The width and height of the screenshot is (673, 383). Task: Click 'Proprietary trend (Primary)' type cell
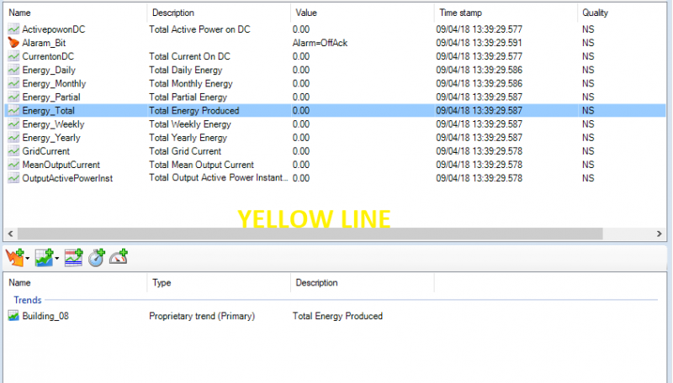pyautogui.click(x=202, y=316)
